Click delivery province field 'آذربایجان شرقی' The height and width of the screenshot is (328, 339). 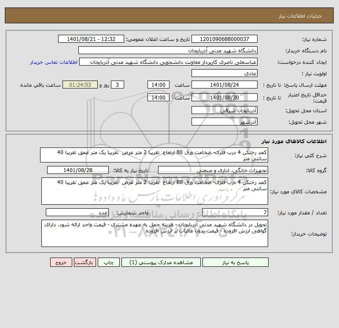click(225, 110)
